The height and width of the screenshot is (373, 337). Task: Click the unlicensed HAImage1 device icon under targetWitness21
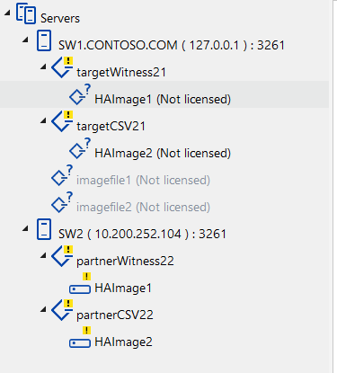pos(80,94)
